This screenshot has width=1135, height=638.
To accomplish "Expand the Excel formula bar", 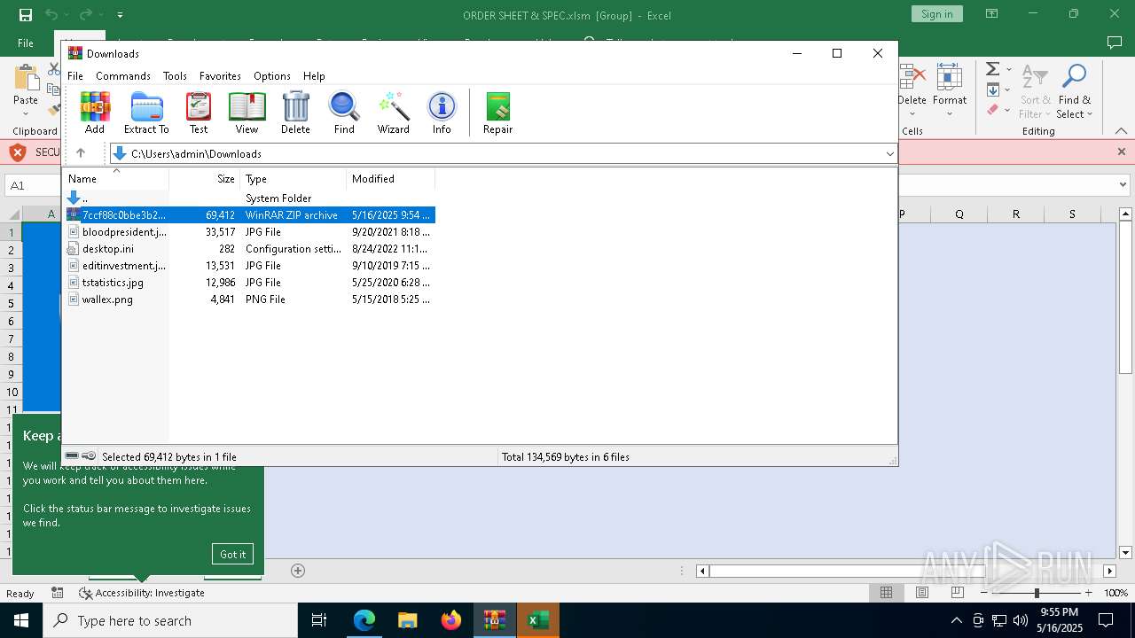I will coord(1123,185).
